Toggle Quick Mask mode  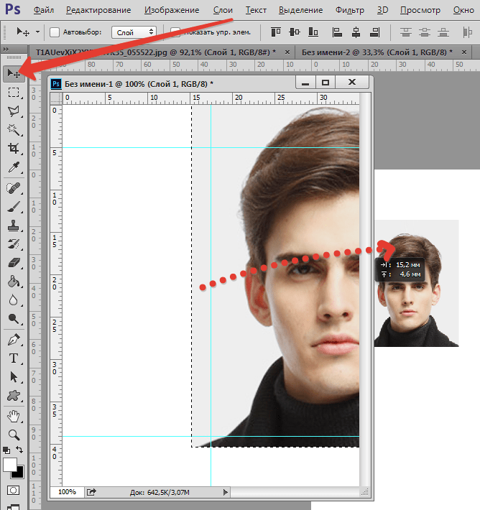point(14,491)
